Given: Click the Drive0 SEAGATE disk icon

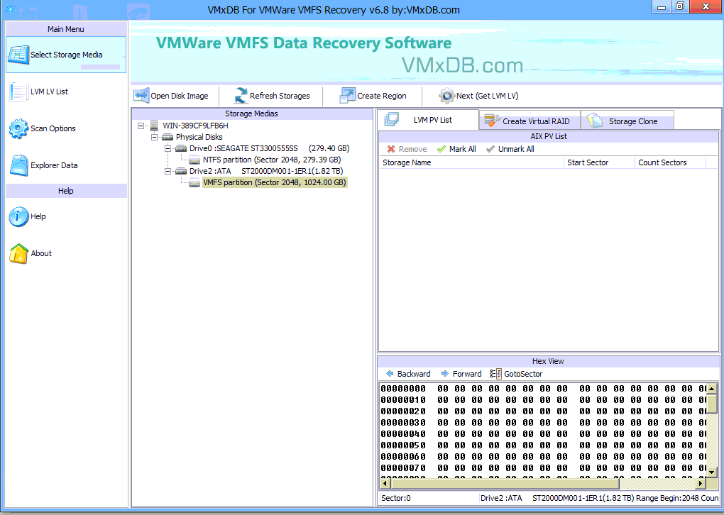Looking at the screenshot, I should (181, 148).
